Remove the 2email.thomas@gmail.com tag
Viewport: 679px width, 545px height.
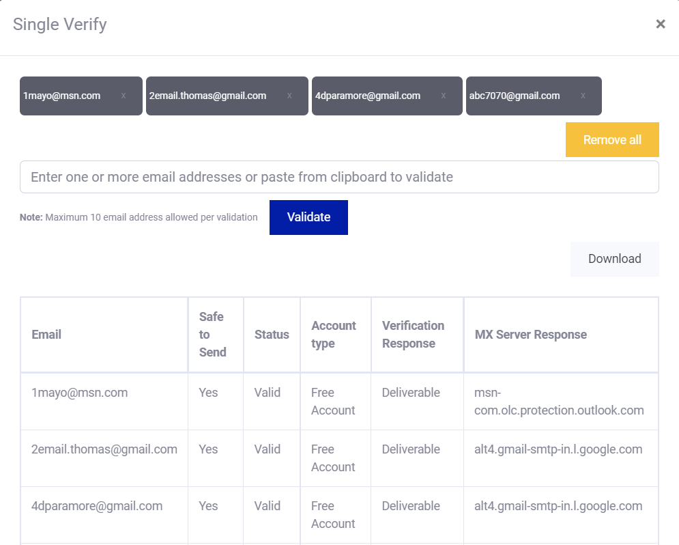tap(289, 96)
